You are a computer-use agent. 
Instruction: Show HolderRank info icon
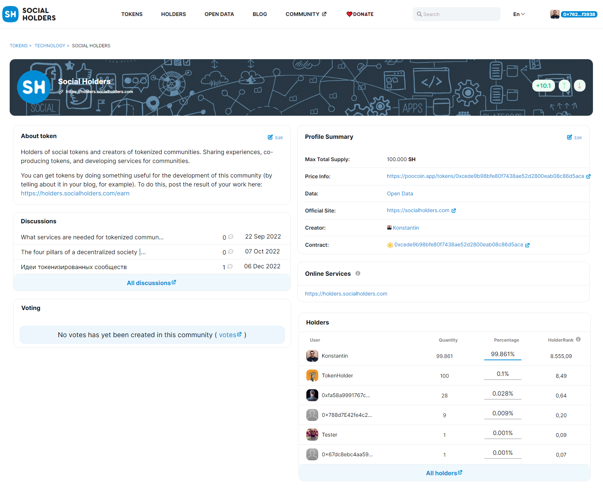578,339
